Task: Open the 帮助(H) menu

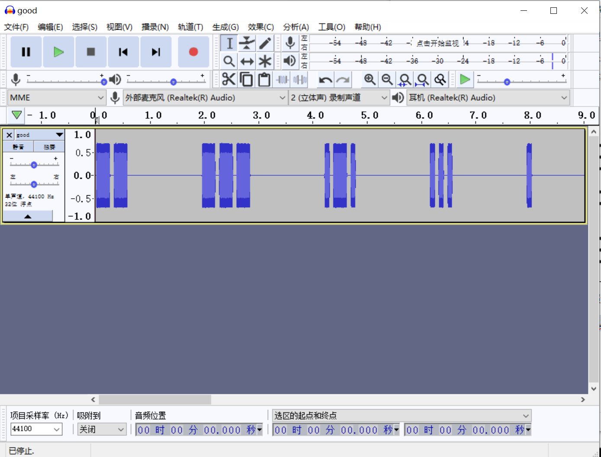Action: pos(368,27)
